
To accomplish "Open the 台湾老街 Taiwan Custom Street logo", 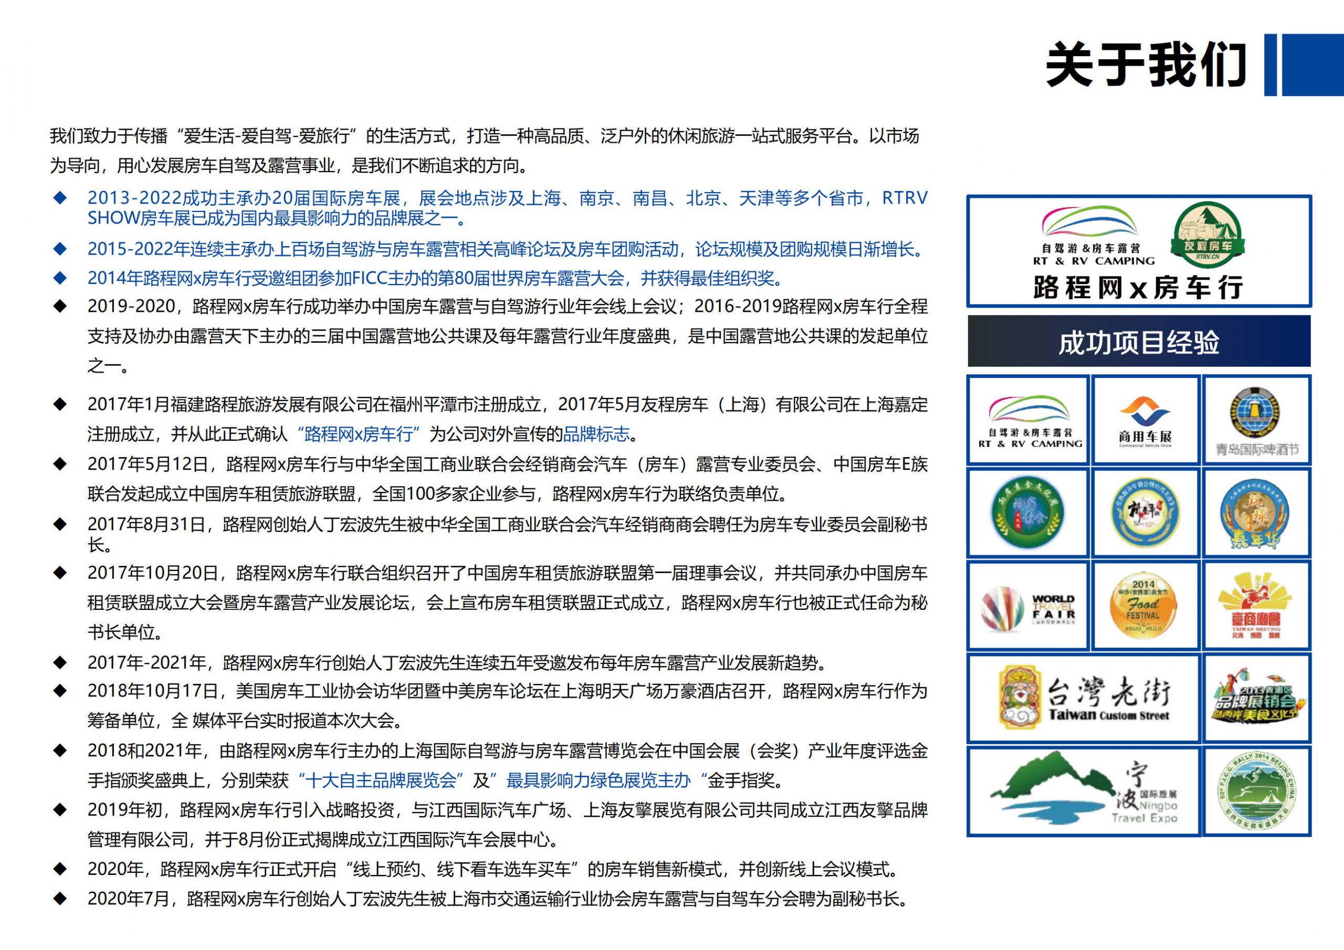I will coord(1084,698).
